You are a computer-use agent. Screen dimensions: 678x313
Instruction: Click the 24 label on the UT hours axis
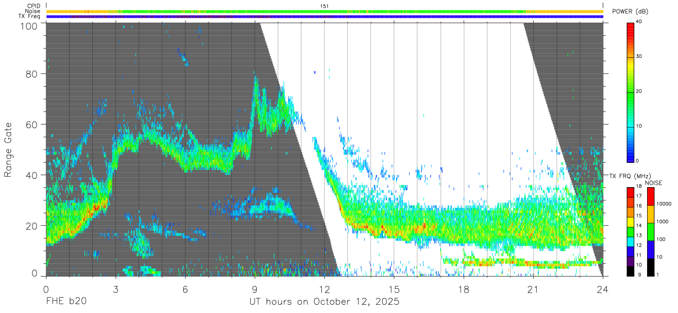click(603, 289)
